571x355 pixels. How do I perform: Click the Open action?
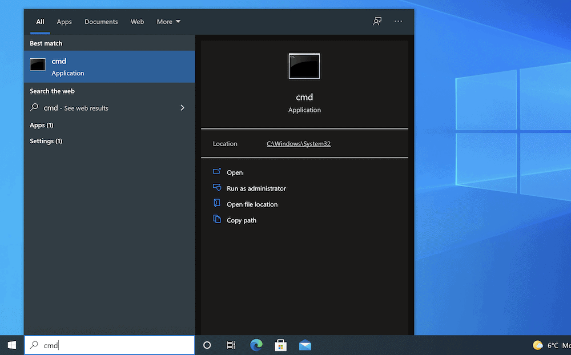(x=235, y=172)
